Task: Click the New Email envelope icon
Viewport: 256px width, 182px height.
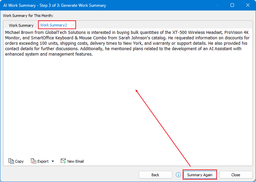Action: coord(63,161)
